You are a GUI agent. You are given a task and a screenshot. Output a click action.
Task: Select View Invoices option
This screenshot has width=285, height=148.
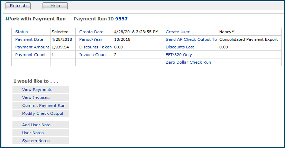point(36,98)
